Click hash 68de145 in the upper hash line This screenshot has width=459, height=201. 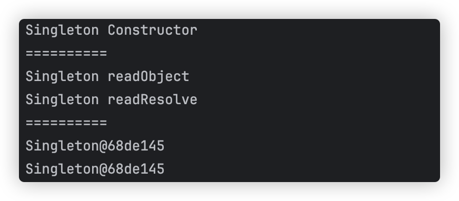[136, 146]
